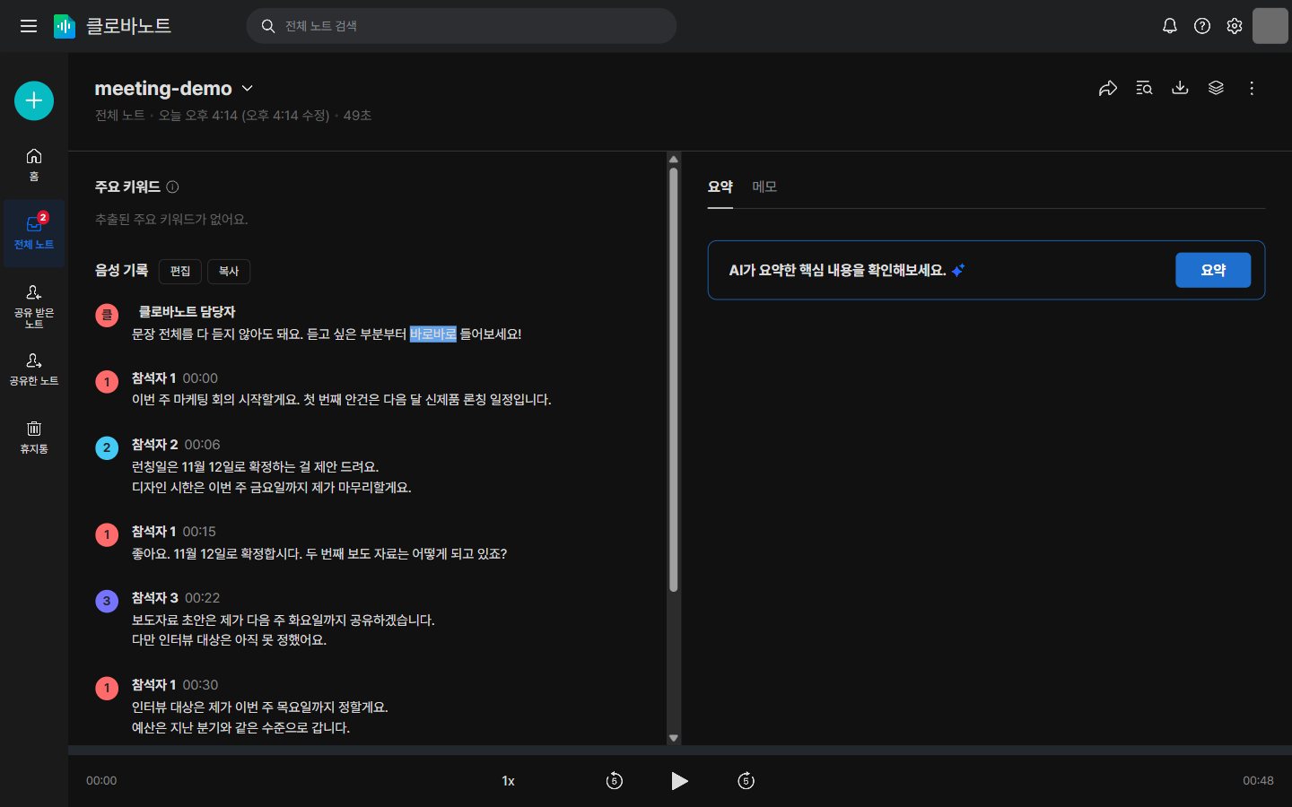Focus the 전체 노트 검색 search field

tap(461, 26)
